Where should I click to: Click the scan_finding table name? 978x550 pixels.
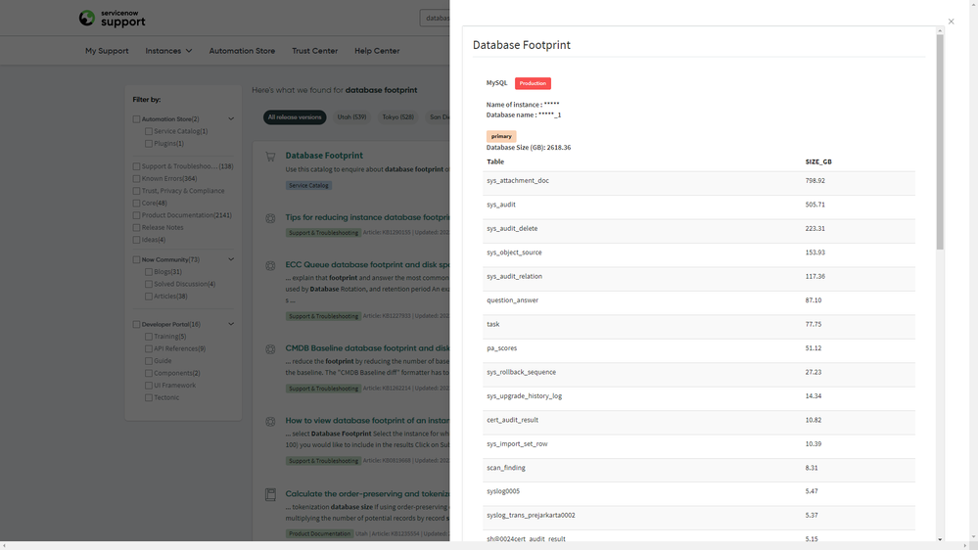(506, 468)
